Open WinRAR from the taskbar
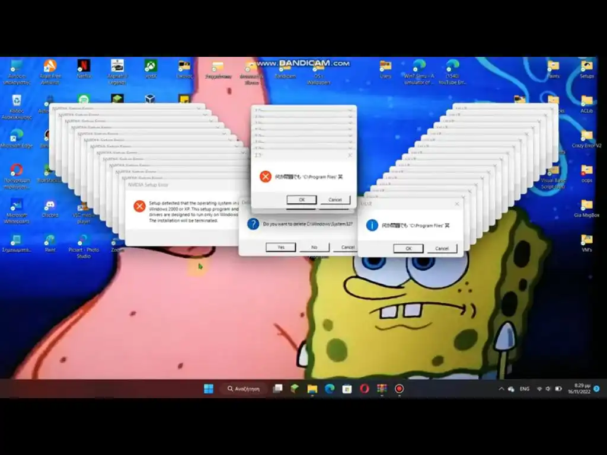This screenshot has height=455, width=607. (382, 389)
